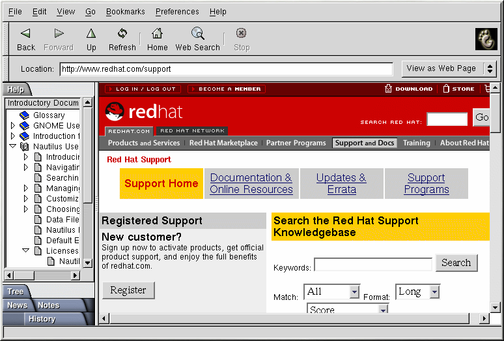Click the Location URL field
This screenshot has height=341, width=504.
click(x=226, y=68)
